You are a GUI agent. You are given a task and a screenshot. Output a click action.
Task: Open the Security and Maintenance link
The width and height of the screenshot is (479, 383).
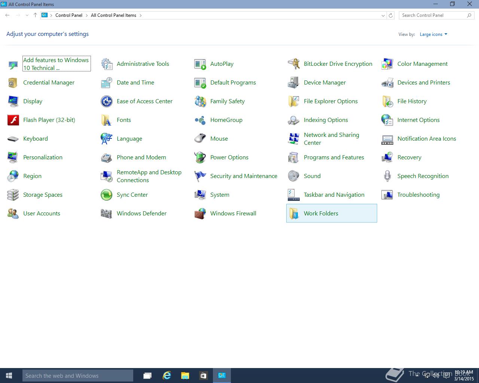tap(244, 176)
